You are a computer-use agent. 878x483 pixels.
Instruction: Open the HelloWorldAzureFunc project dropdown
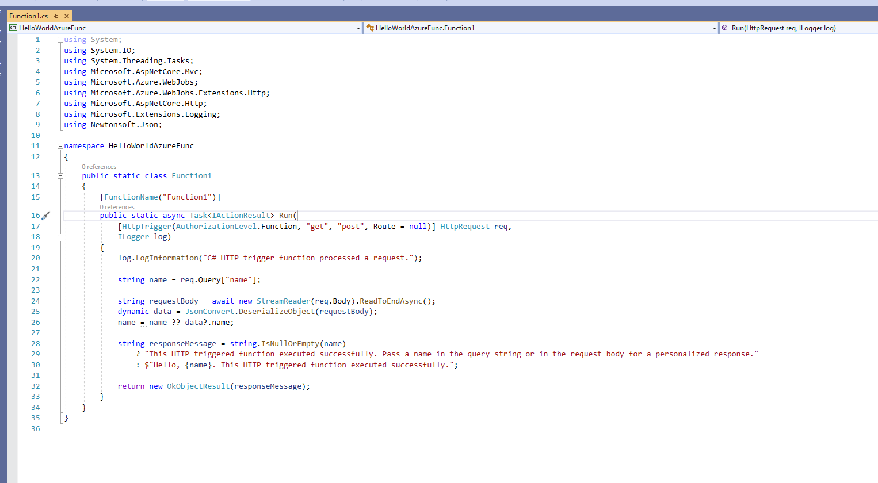coord(358,28)
